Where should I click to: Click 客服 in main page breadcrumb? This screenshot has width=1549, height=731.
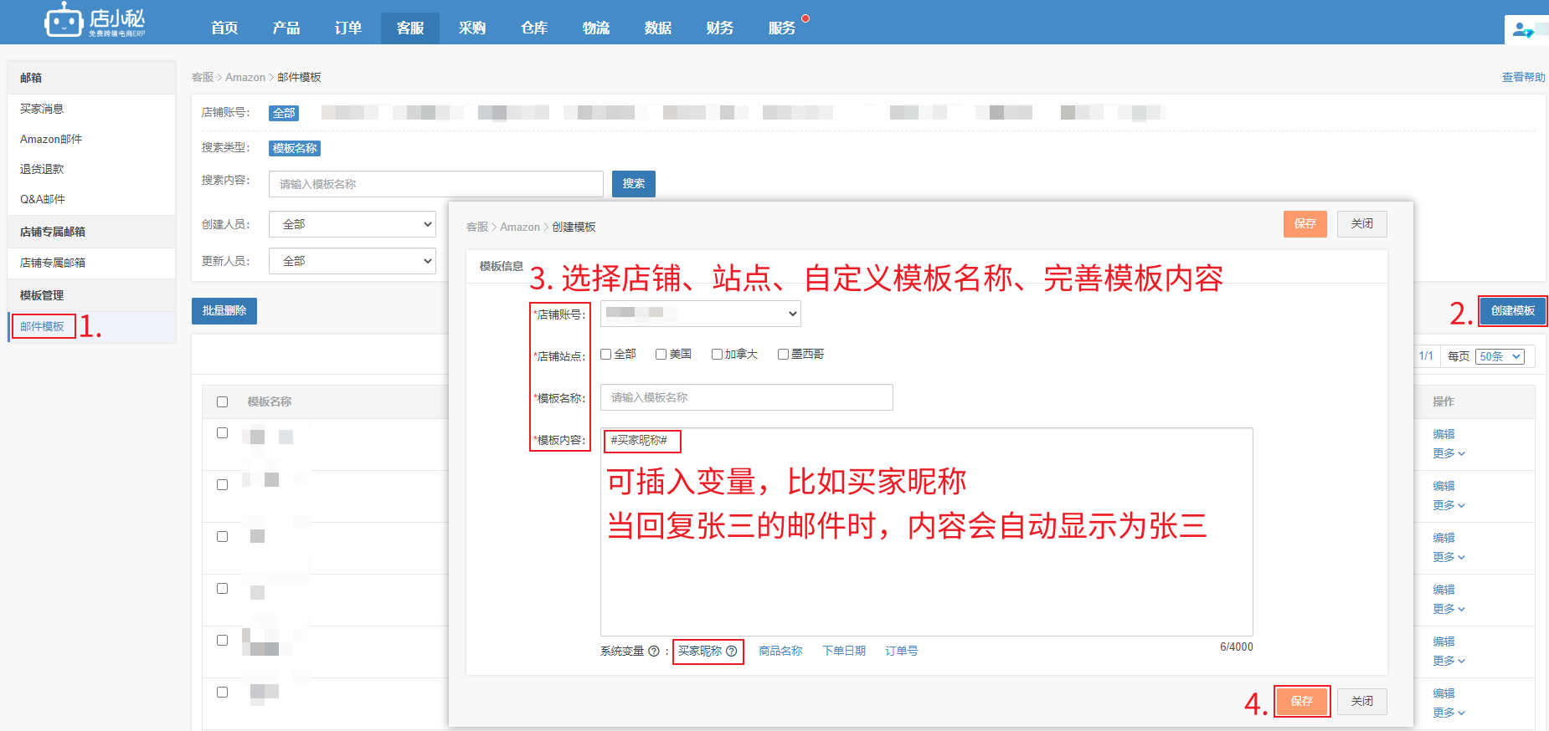coord(203,77)
